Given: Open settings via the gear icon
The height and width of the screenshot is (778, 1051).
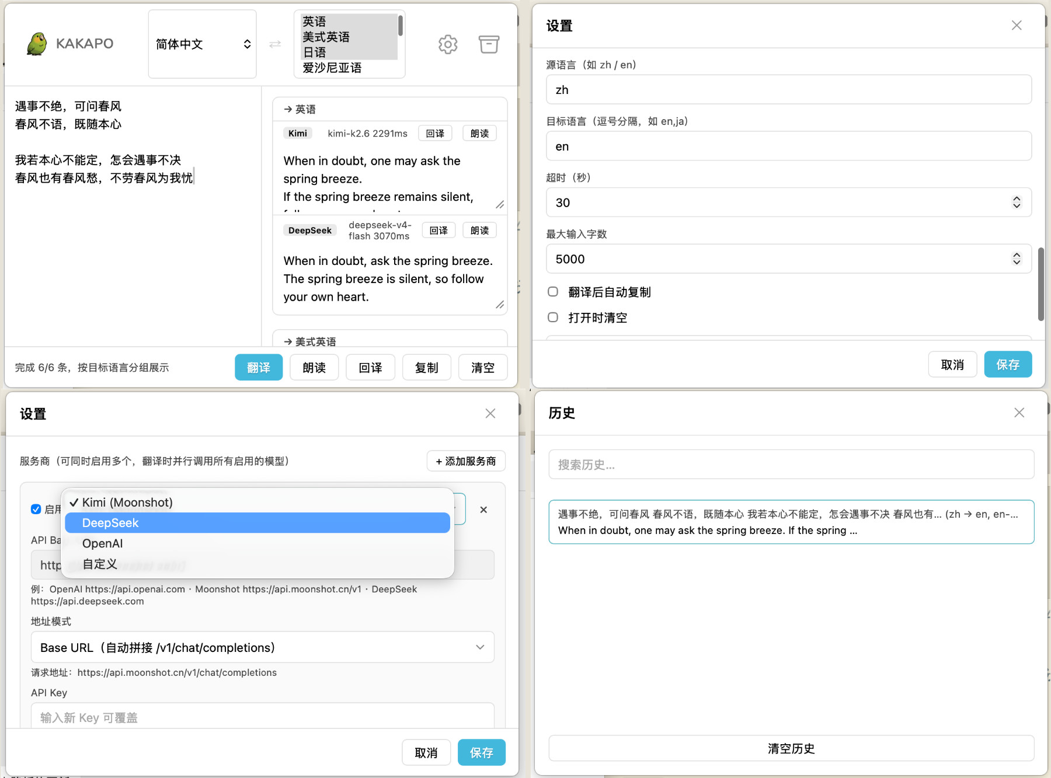Looking at the screenshot, I should (448, 44).
